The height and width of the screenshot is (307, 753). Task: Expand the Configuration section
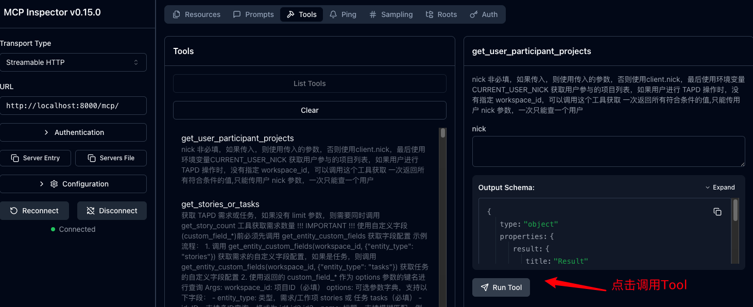(74, 184)
